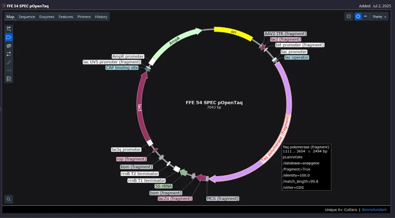Click the /database=snapgene tooltip line
Image resolution: width=395 pixels, height=218 pixels.
point(301,163)
